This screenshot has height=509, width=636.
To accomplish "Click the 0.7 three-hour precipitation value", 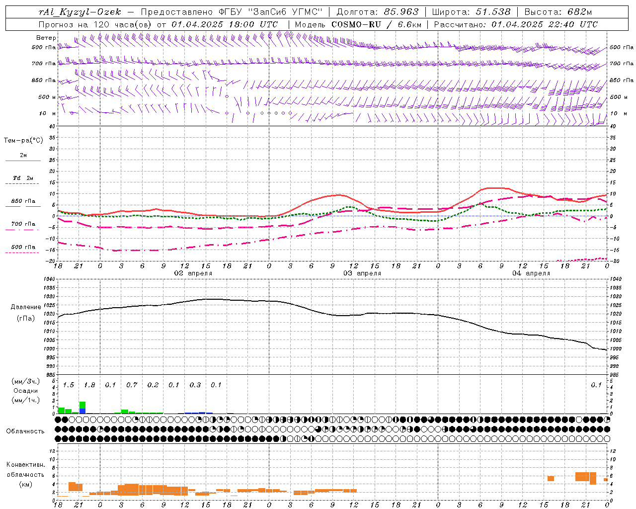I will pyautogui.click(x=132, y=385).
